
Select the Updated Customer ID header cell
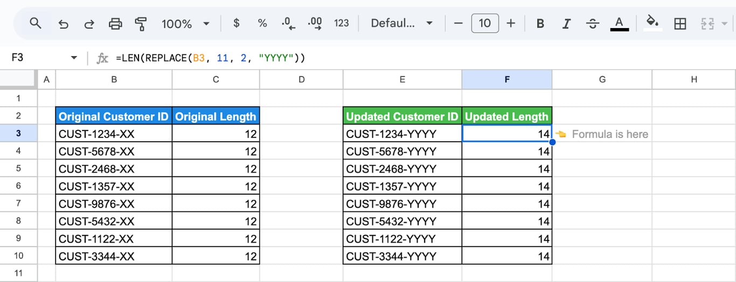pyautogui.click(x=402, y=116)
